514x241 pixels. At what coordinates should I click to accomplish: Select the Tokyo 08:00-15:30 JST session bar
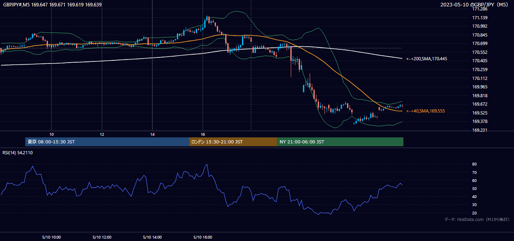pos(107,142)
